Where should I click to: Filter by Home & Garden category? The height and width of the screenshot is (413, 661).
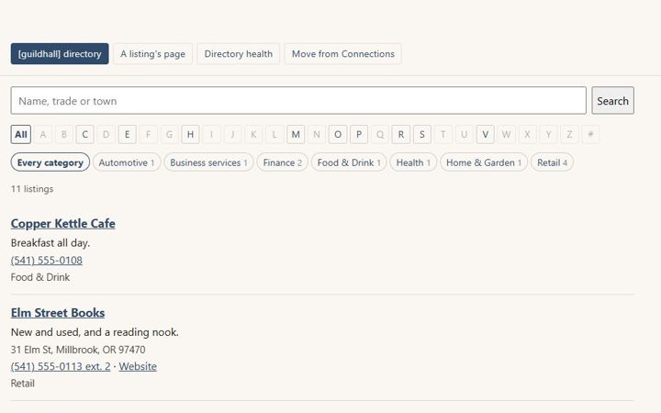click(484, 162)
